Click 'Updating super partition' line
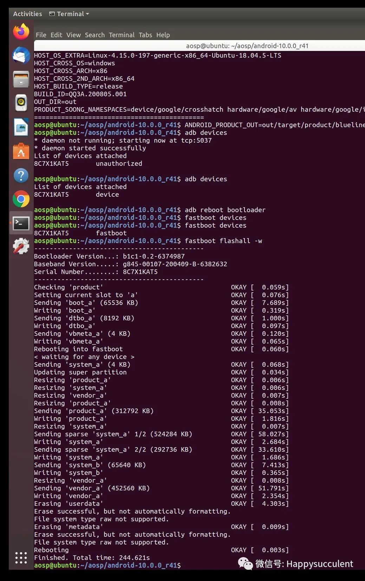The width and height of the screenshot is (365, 581). [x=162, y=372]
